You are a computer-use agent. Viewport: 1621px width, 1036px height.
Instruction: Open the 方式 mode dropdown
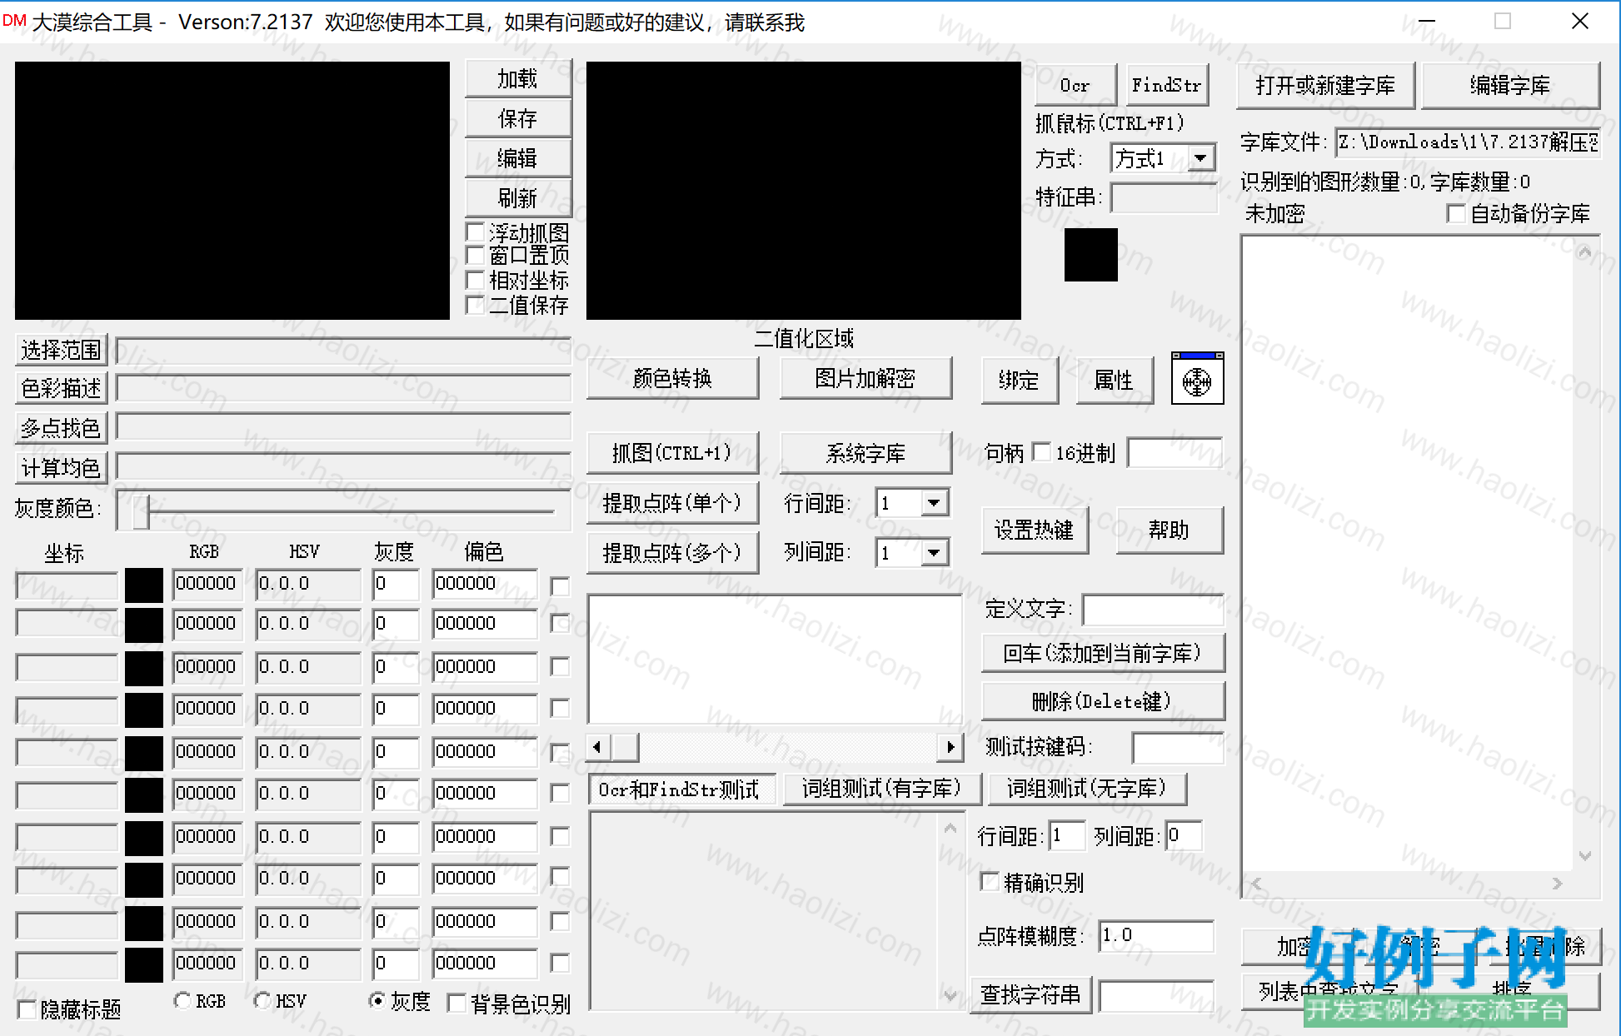click(x=1200, y=158)
